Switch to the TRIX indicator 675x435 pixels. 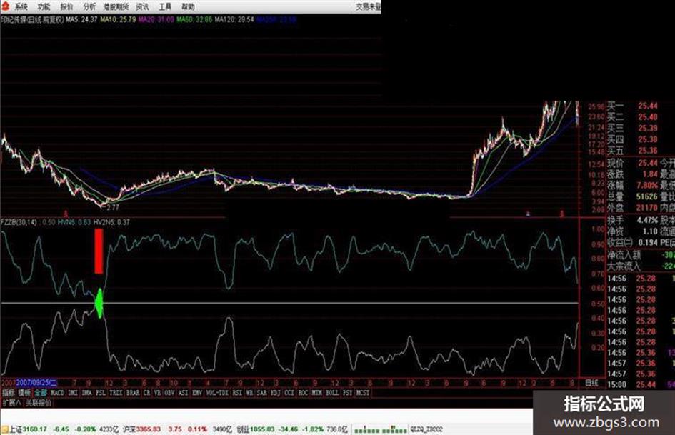pos(116,393)
